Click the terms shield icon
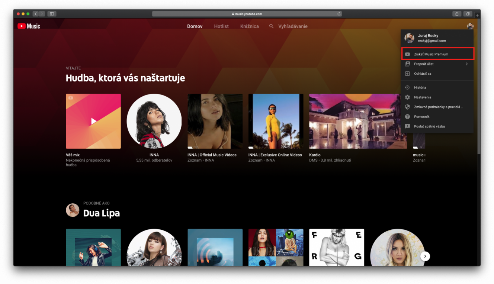The image size is (494, 284). click(407, 107)
